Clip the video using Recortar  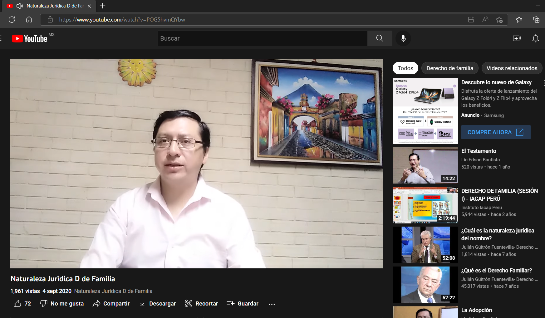(201, 304)
